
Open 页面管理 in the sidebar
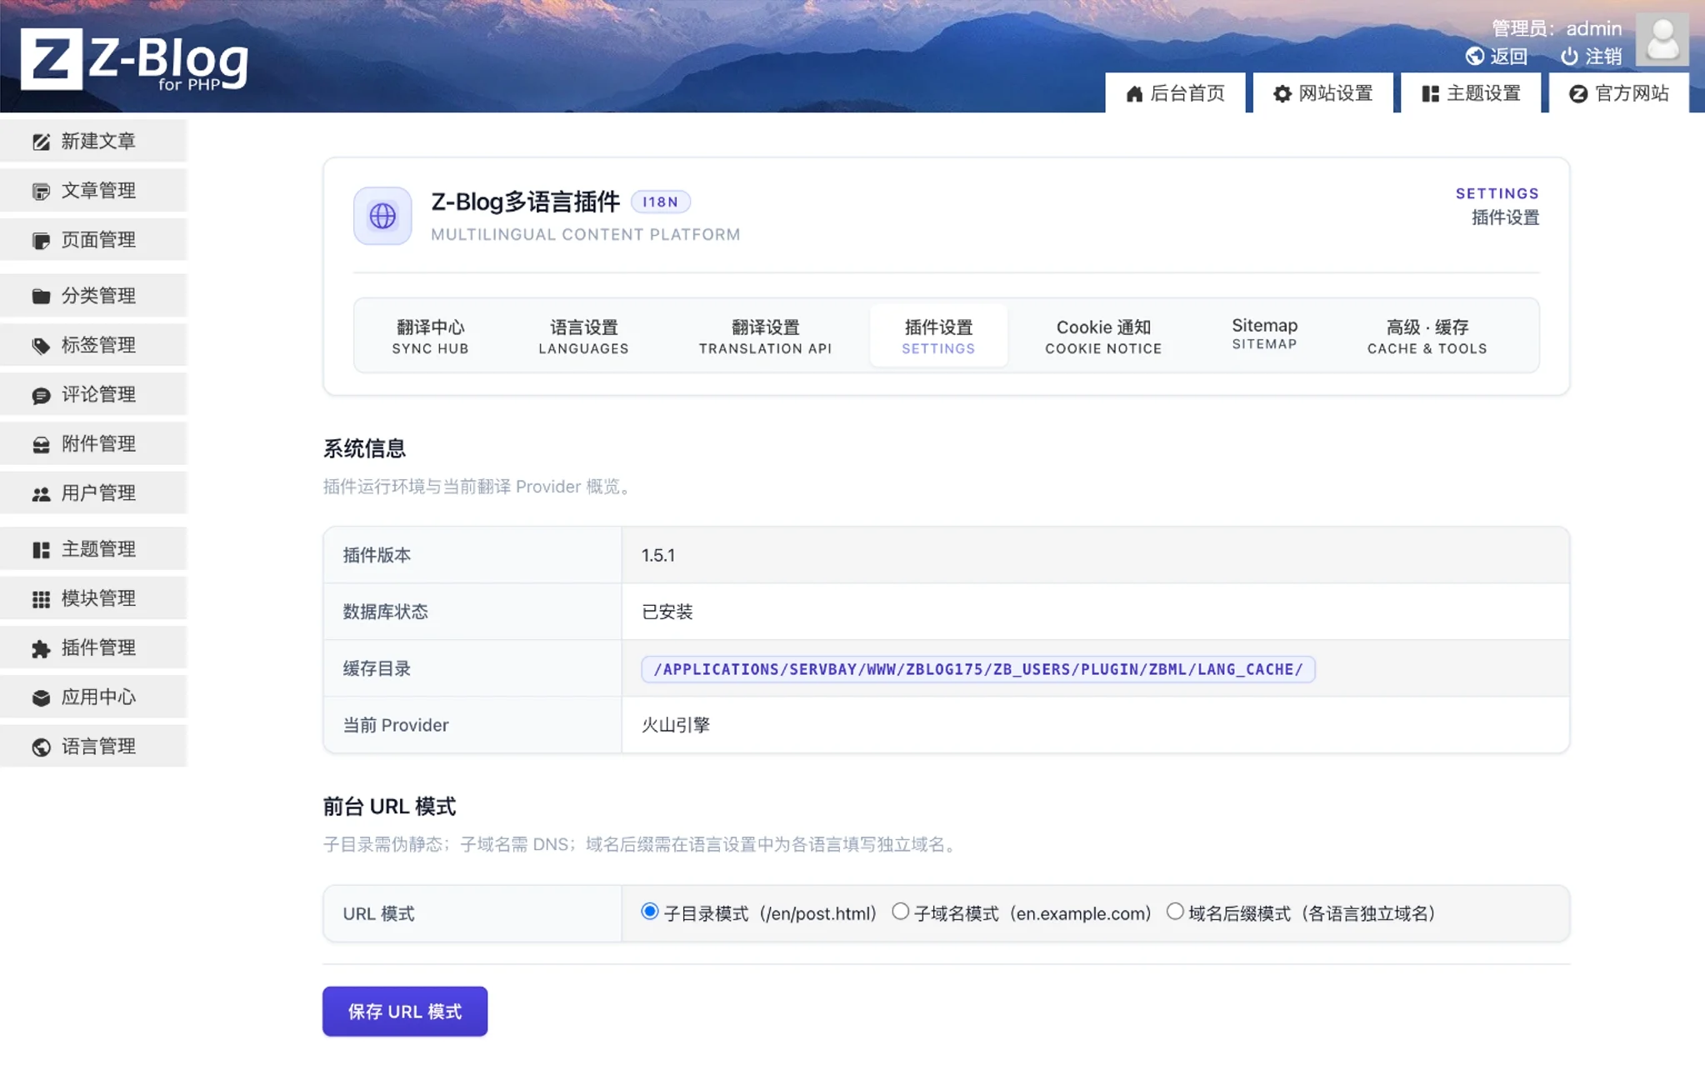click(x=93, y=239)
